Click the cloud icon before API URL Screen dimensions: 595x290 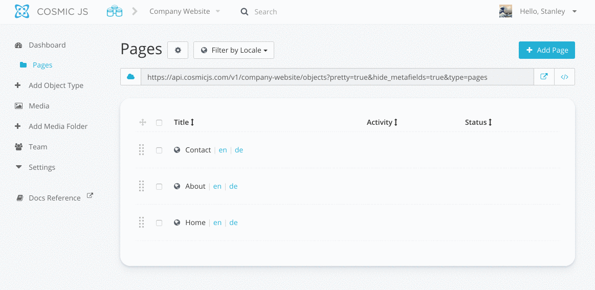click(130, 77)
